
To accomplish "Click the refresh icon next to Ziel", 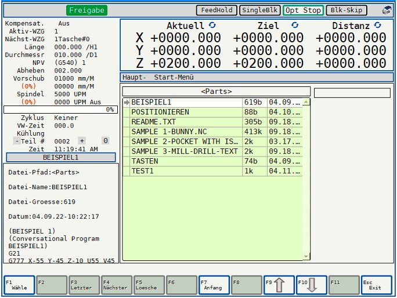I will point(295,25).
